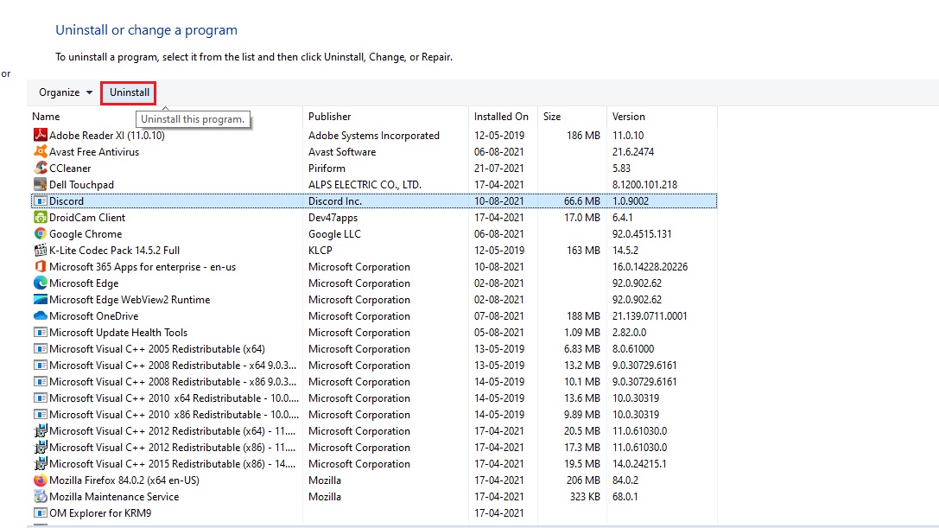The image size is (939, 528).
Task: Click the 1.09 MB size value
Action: [582, 332]
